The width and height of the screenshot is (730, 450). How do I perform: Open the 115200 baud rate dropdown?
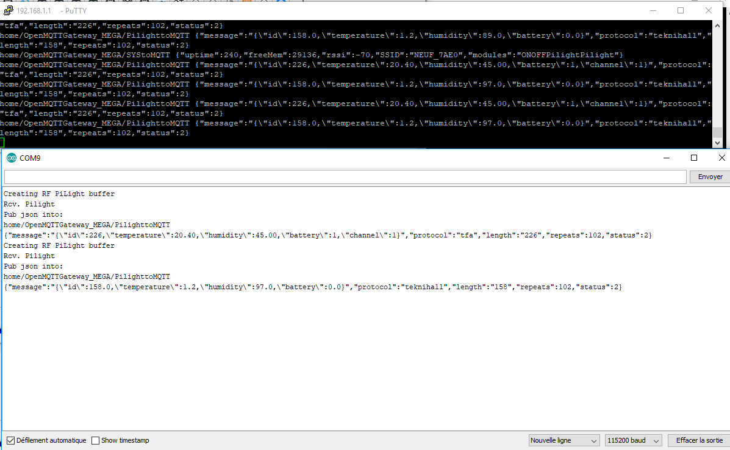(633, 440)
